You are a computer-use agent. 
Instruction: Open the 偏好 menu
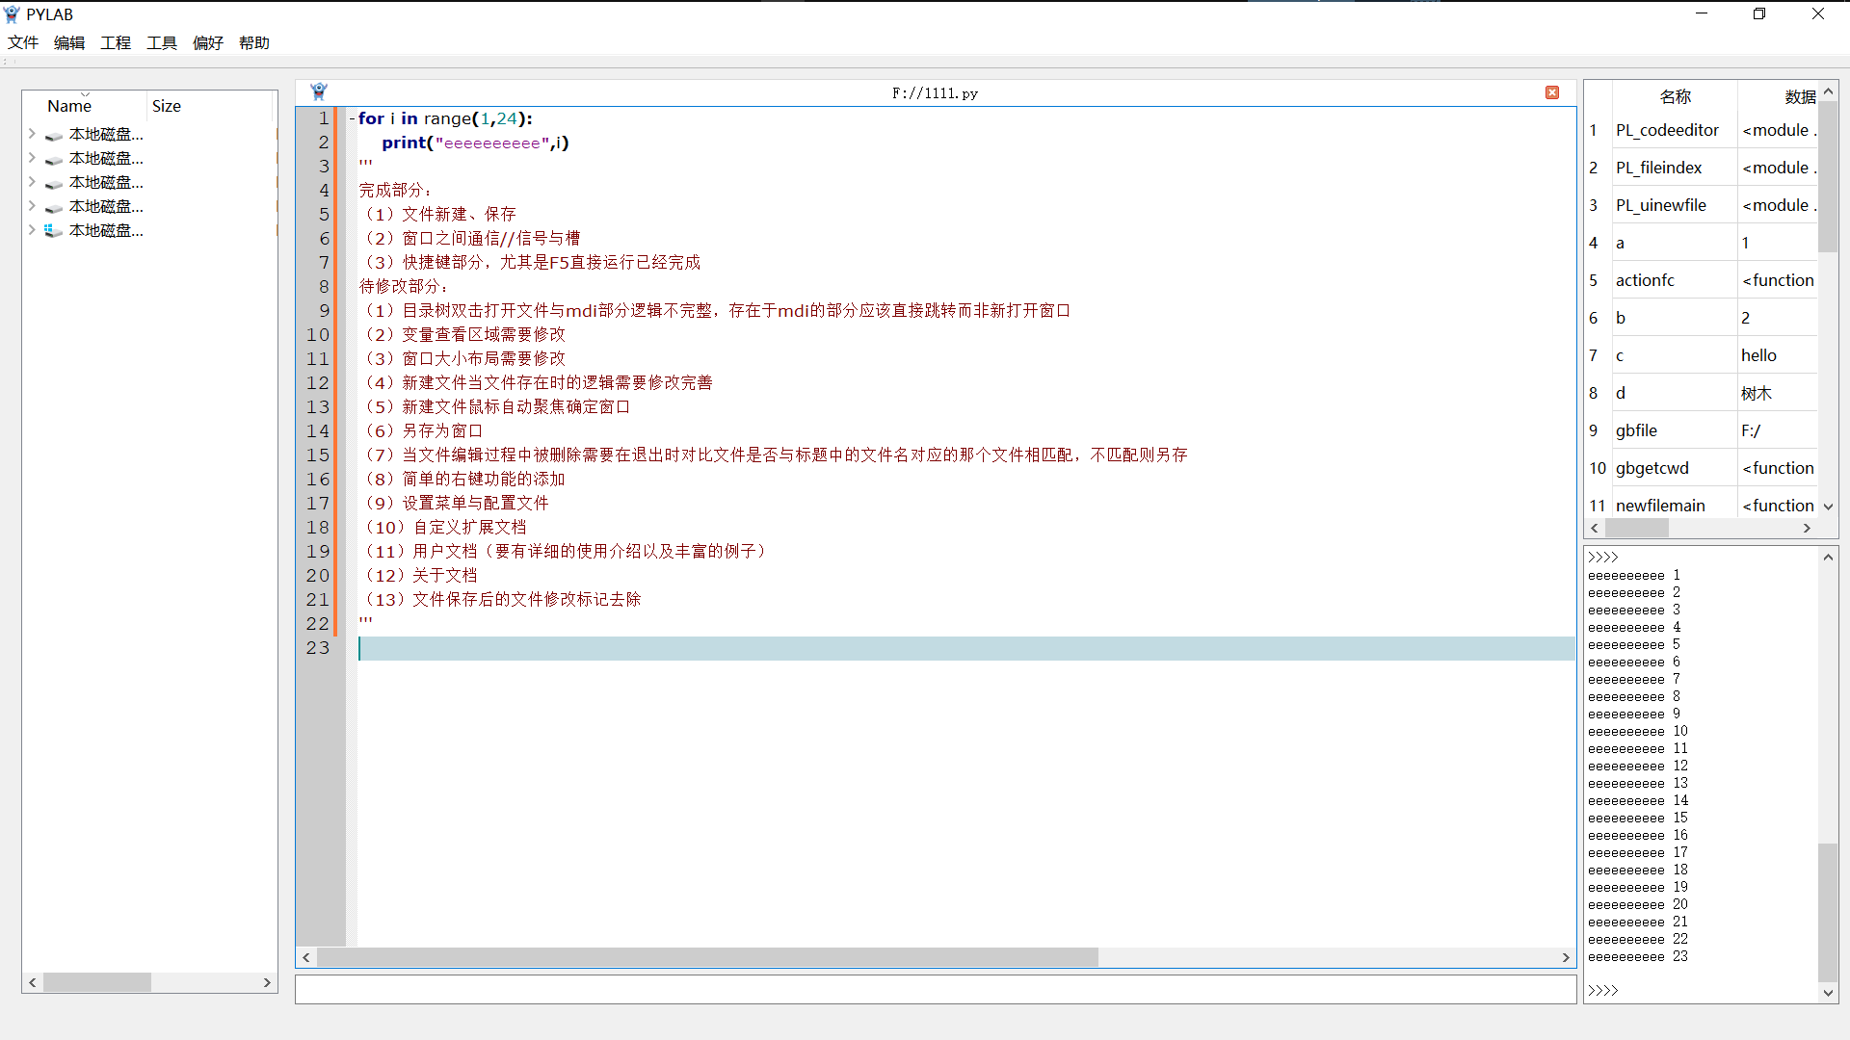(x=207, y=42)
